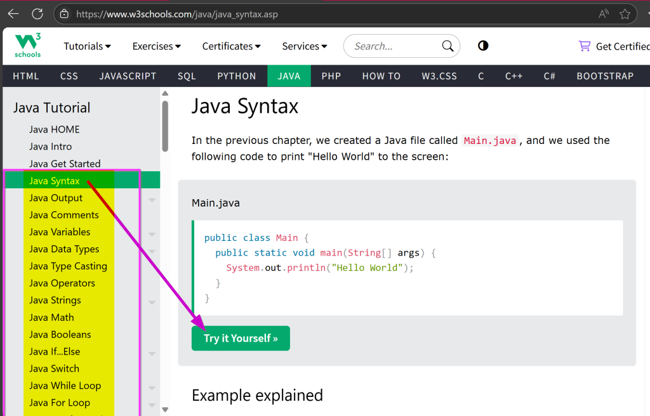Click the W3Schools logo
The height and width of the screenshot is (416, 650).
[x=28, y=46]
